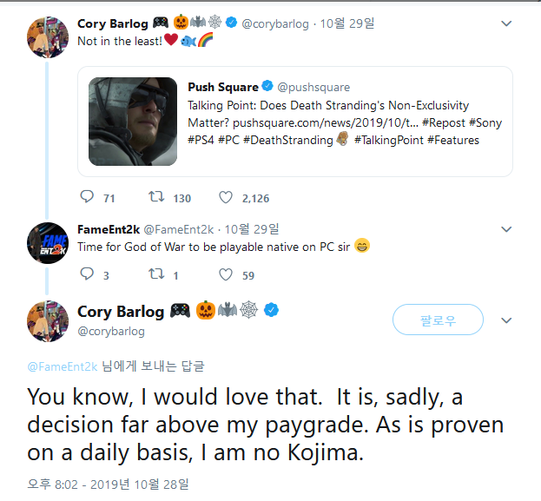
Task: Reply to FameEnt2k's tweet
Action: point(87,275)
